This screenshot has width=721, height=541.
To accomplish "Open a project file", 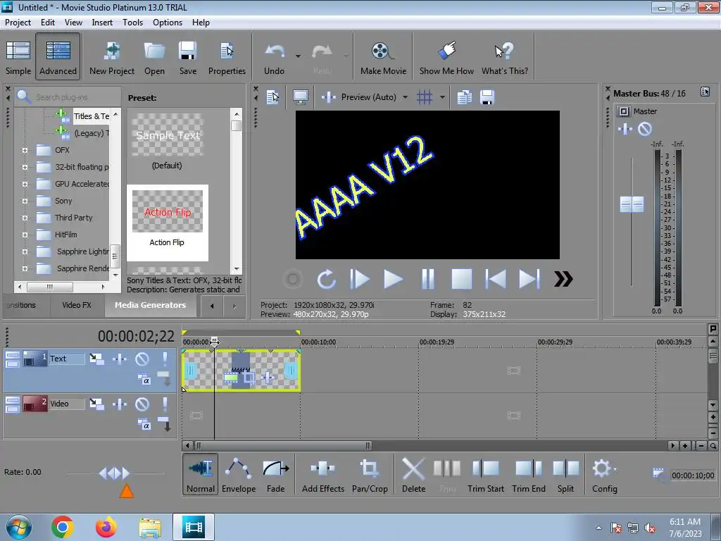I will (154, 58).
